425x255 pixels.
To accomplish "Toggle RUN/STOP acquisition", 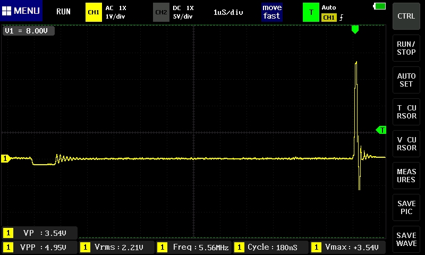I will click(x=406, y=48).
